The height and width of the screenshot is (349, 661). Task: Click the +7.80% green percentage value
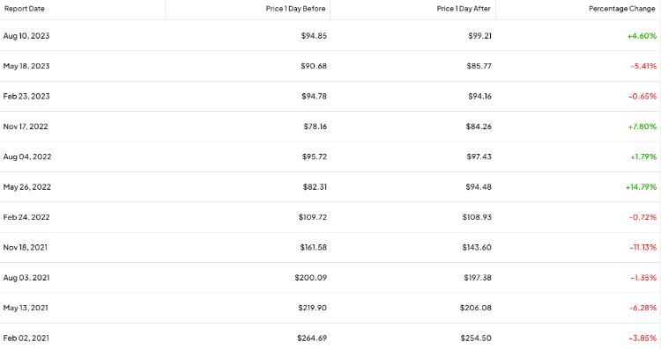pyautogui.click(x=642, y=127)
